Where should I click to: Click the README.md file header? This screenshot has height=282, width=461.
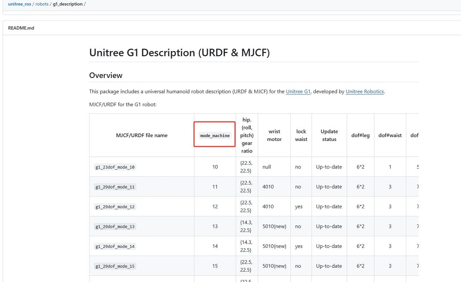pos(21,28)
